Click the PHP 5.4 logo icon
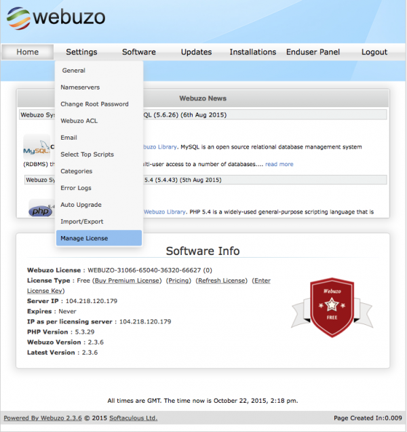 click(x=41, y=210)
